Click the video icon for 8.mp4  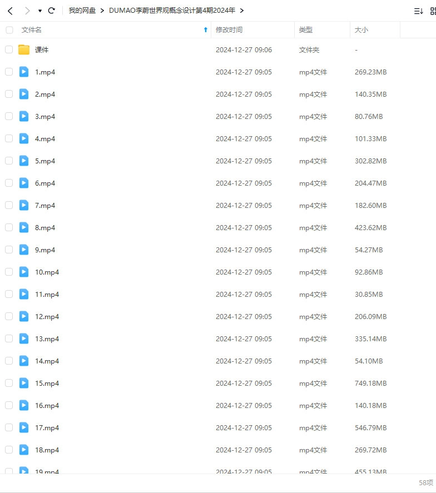pos(24,227)
